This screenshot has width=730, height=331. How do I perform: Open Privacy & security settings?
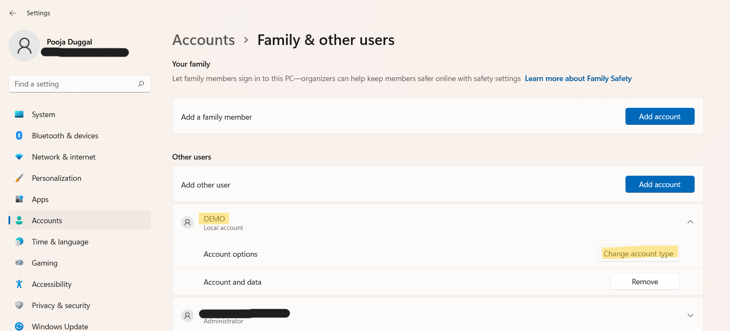[61, 306]
